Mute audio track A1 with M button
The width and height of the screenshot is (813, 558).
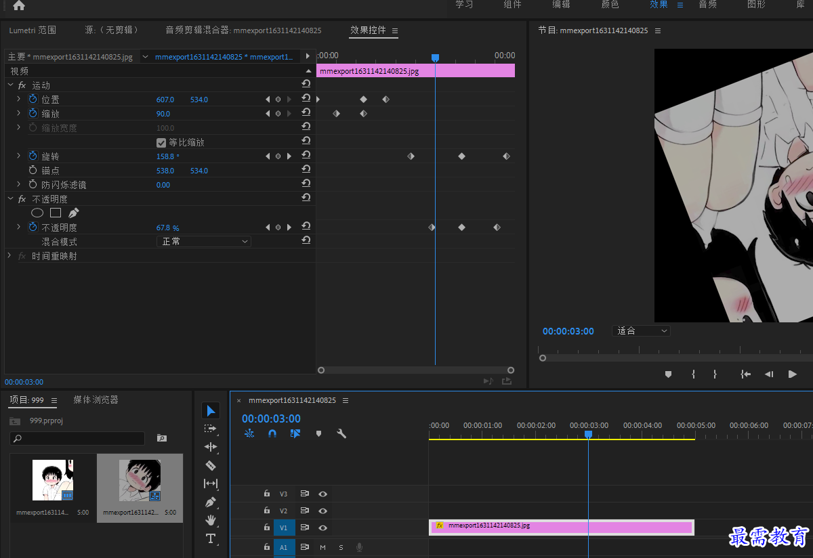click(x=322, y=547)
